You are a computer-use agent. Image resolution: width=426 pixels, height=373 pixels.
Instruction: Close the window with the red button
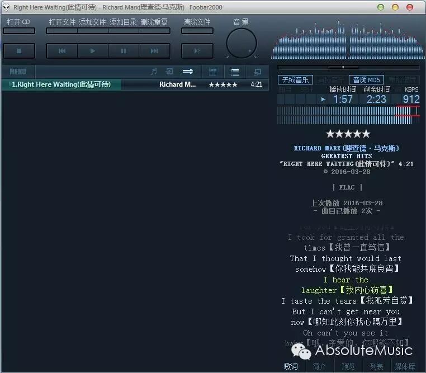click(410, 7)
